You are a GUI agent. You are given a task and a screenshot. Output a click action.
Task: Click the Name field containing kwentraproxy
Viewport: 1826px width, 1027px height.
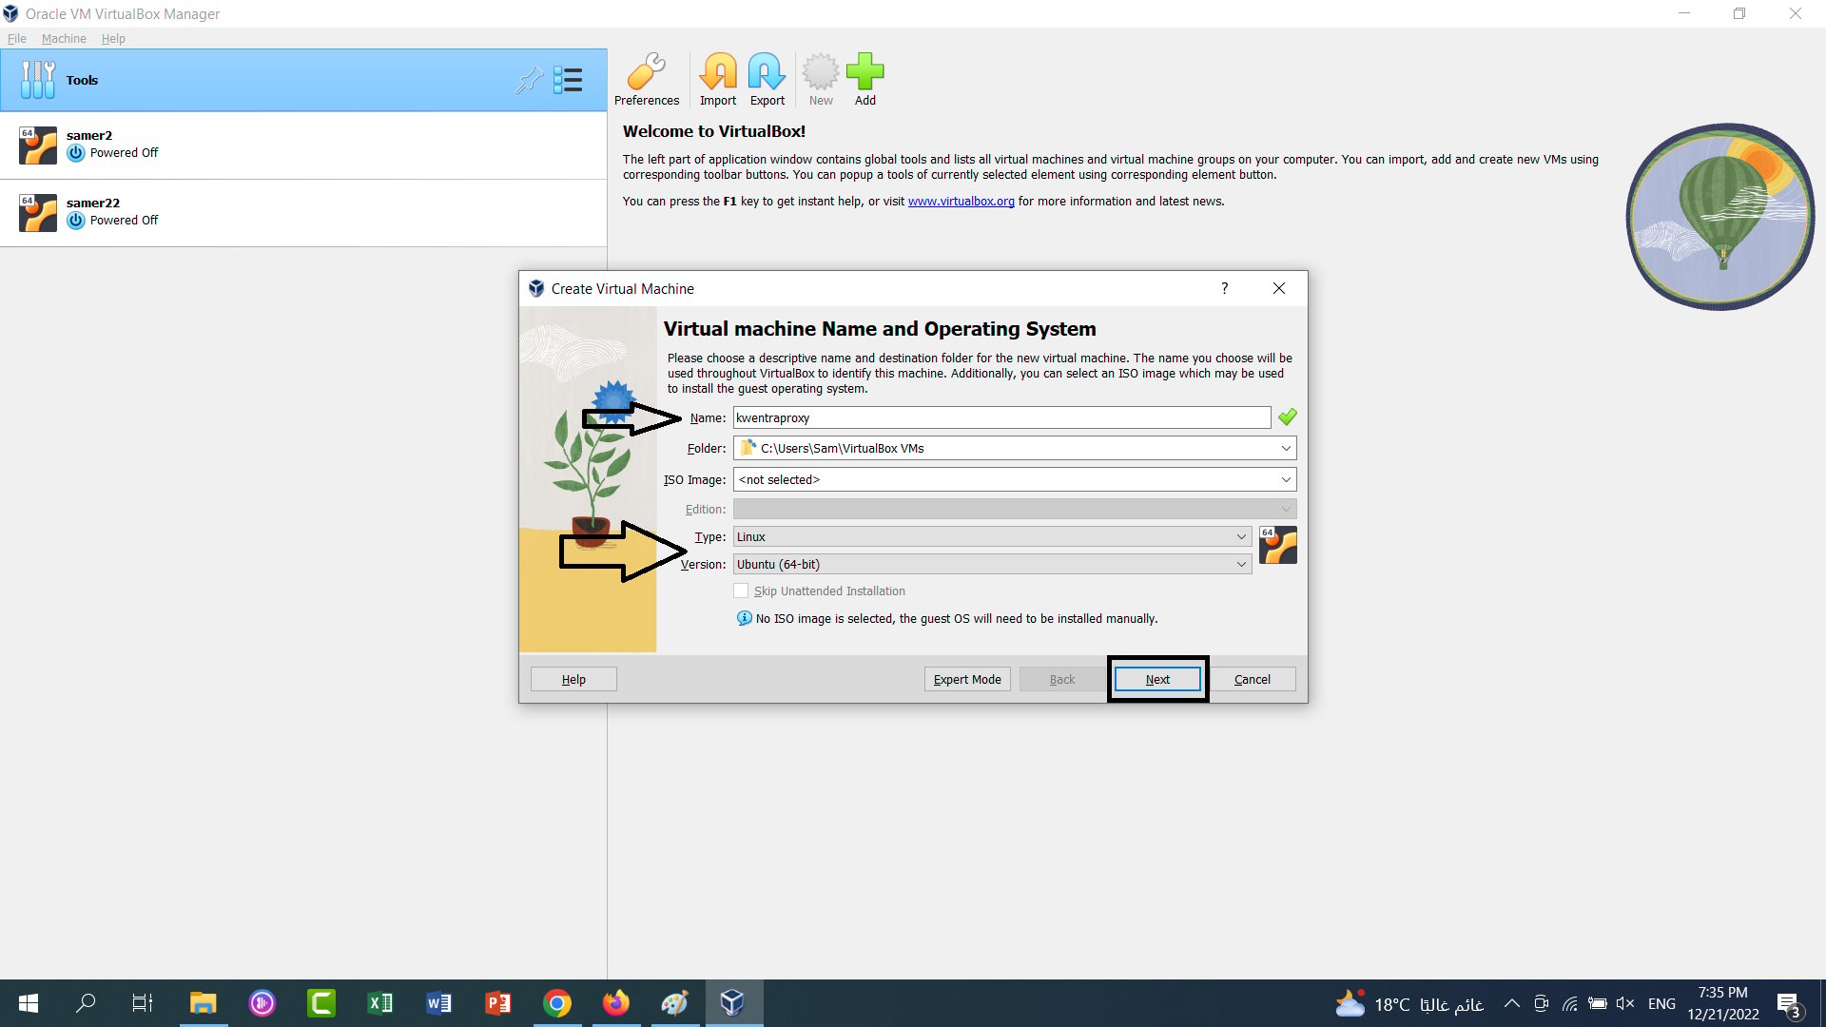click(x=1001, y=417)
